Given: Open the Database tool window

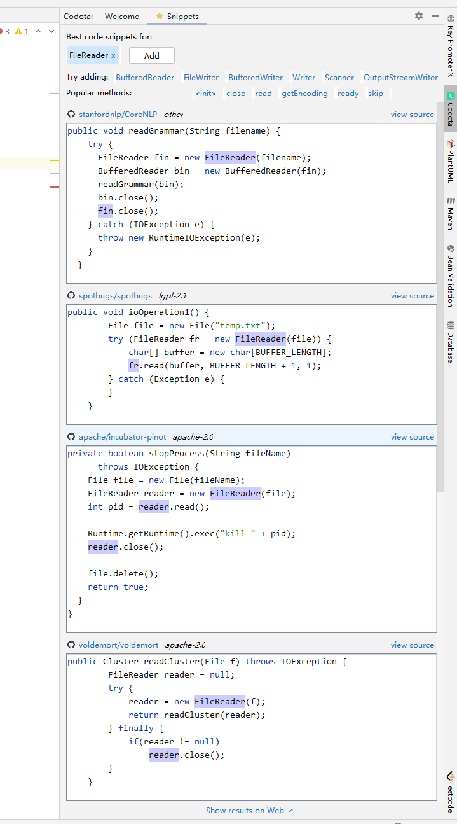Looking at the screenshot, I should click(450, 342).
